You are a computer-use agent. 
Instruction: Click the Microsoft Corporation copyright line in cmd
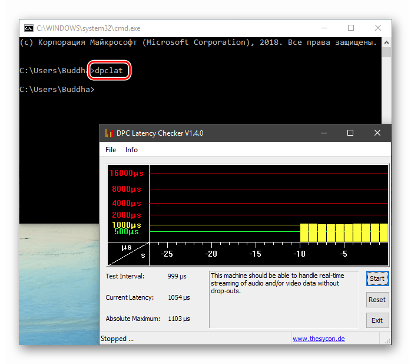[198, 42]
